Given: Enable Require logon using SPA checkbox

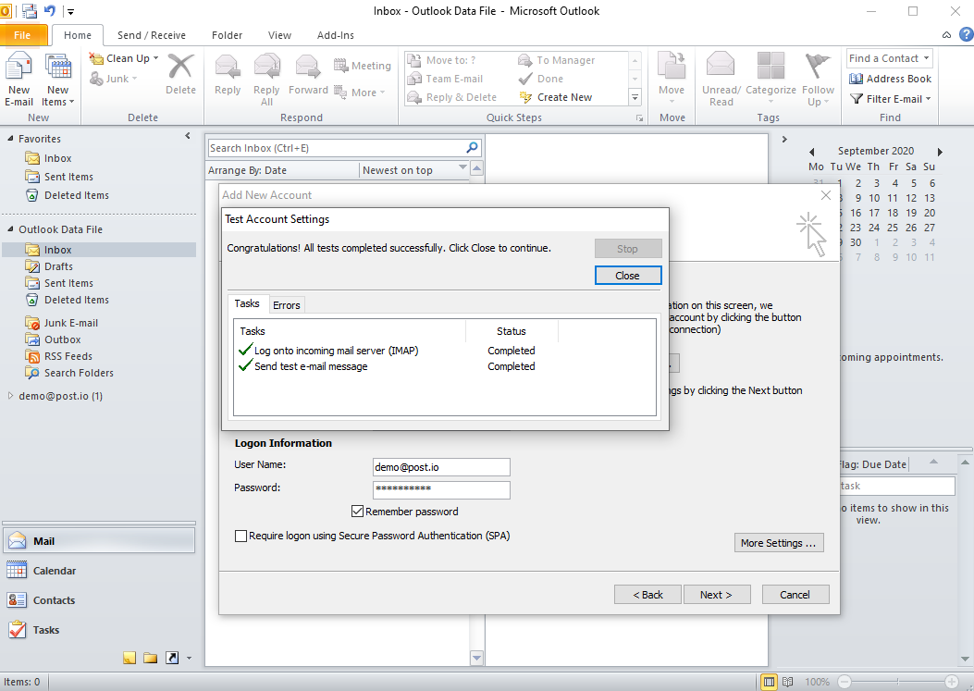Looking at the screenshot, I should [x=241, y=536].
